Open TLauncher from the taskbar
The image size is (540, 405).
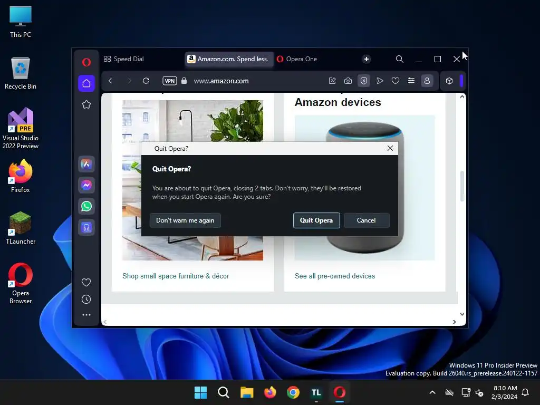pos(316,392)
